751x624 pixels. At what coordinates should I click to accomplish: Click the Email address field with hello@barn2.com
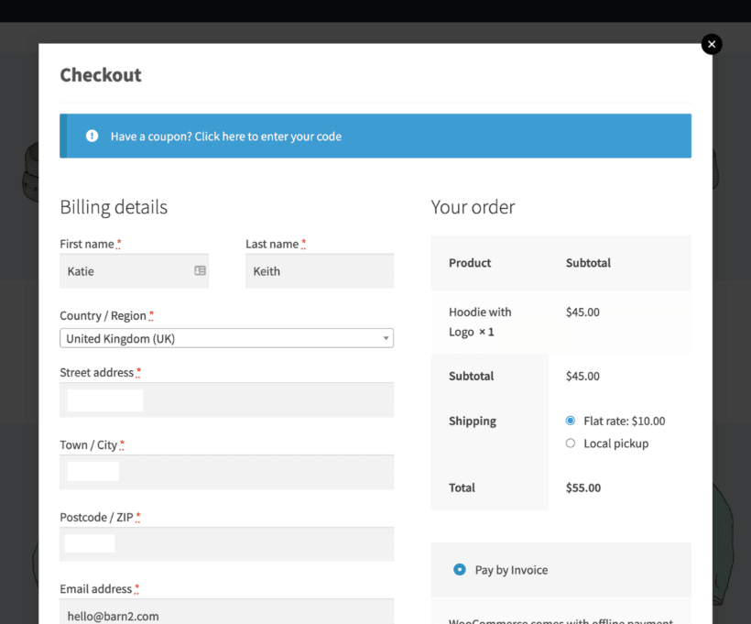pyautogui.click(x=226, y=614)
